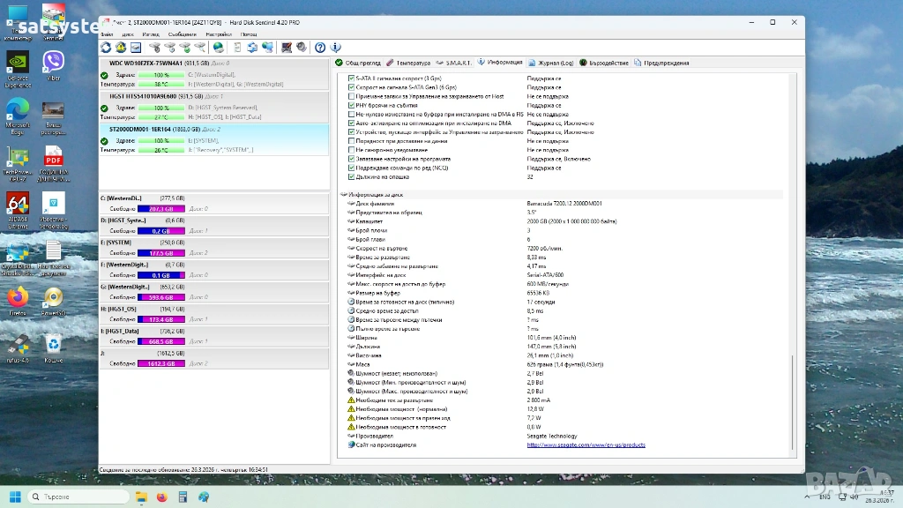Toggle the NCQ command queuing checkbox
Viewport: 903px width, 508px height.
(351, 168)
